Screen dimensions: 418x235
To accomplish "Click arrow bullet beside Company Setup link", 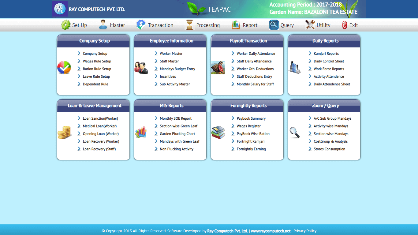I will click(x=79, y=53).
